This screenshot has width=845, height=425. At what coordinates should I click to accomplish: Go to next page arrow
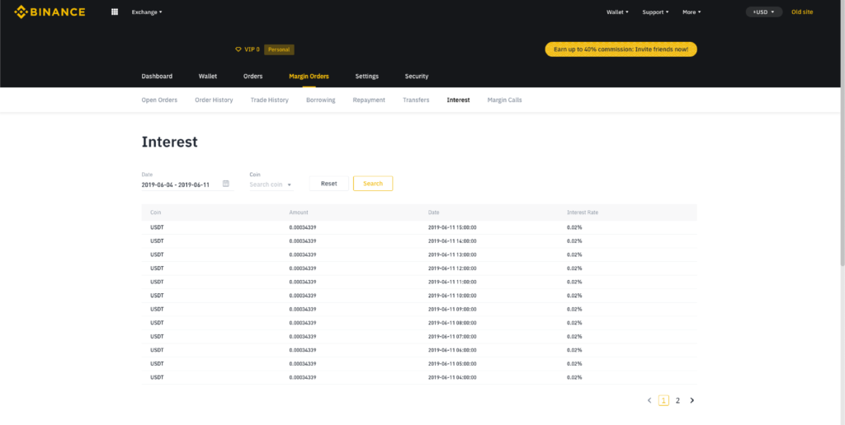pyautogui.click(x=692, y=400)
